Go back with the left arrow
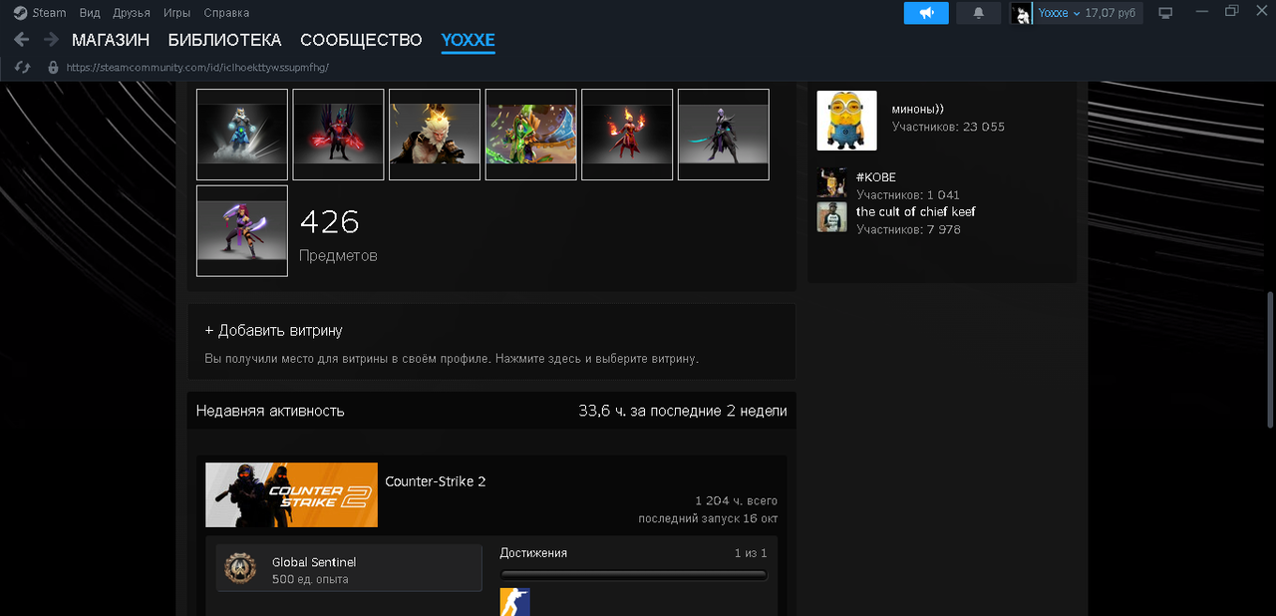 21,40
